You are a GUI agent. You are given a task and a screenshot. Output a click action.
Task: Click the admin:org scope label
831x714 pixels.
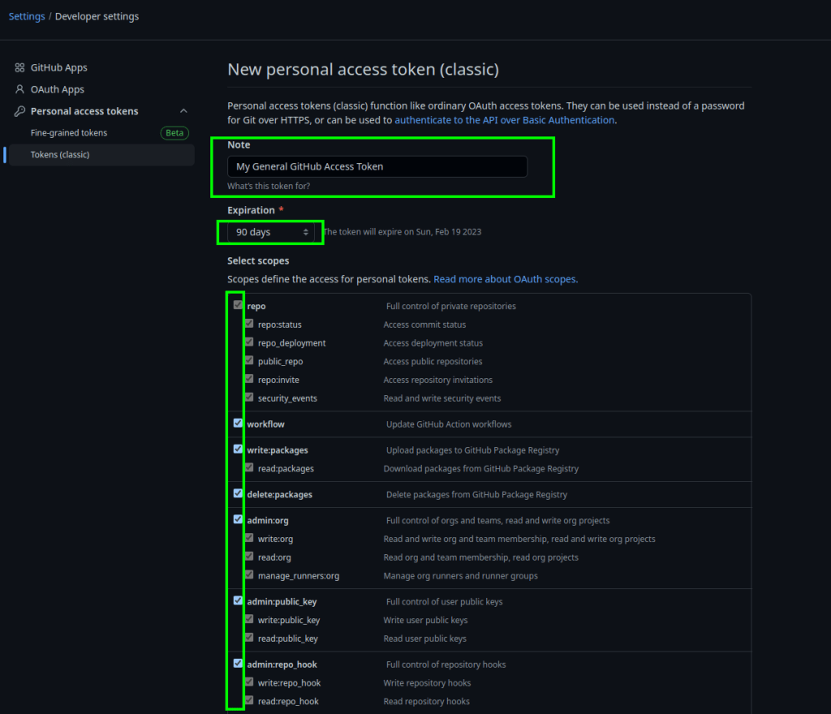tap(268, 521)
